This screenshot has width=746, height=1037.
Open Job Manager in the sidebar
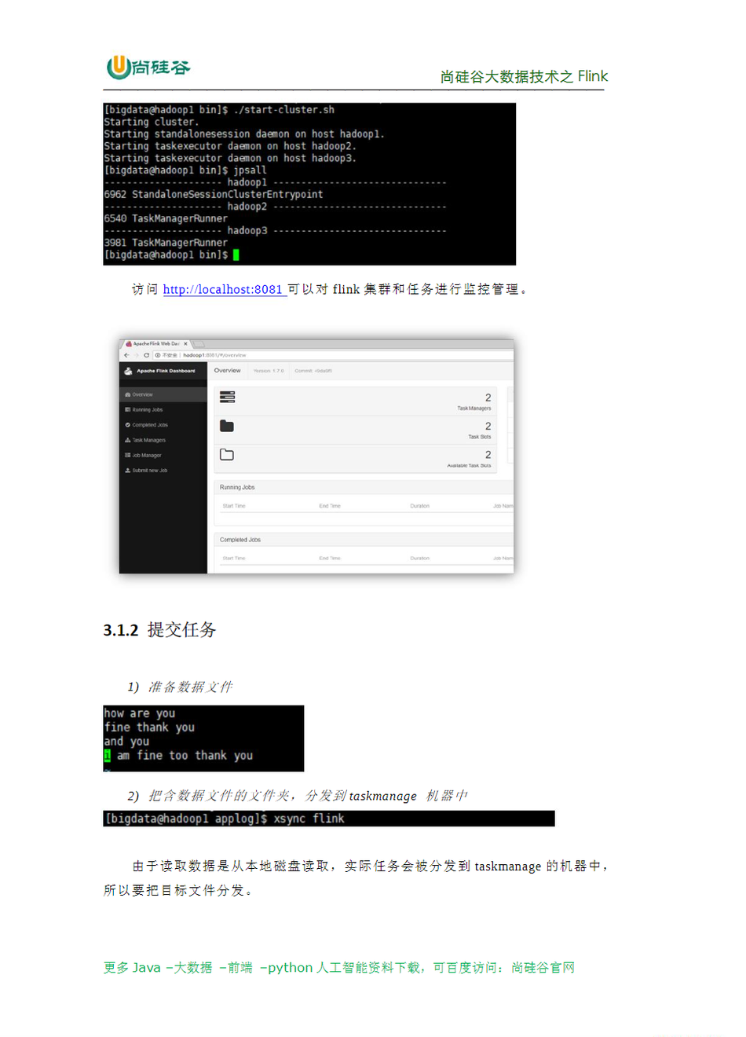tap(146, 456)
